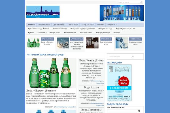Open the pouring water glass thumbnail
The image size is (170, 113).
coord(122,43)
